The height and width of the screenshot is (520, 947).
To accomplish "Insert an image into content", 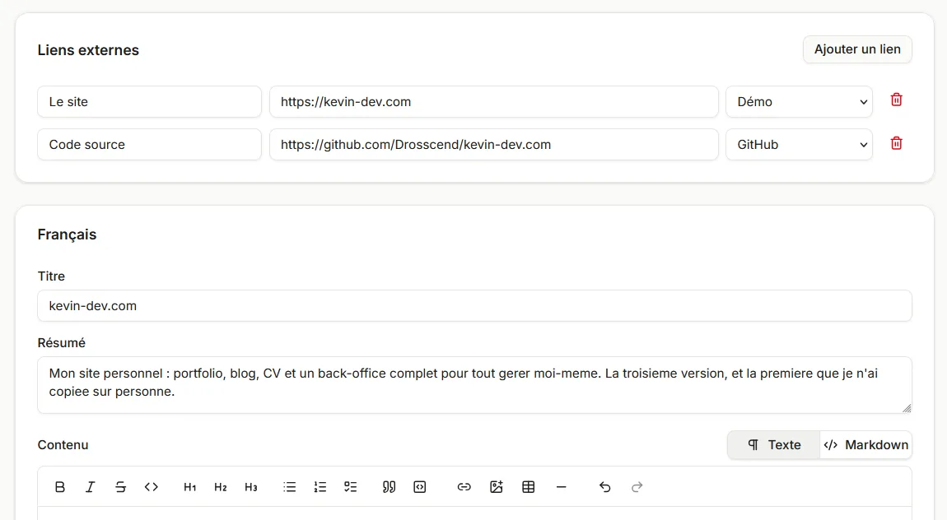I will coord(497,487).
